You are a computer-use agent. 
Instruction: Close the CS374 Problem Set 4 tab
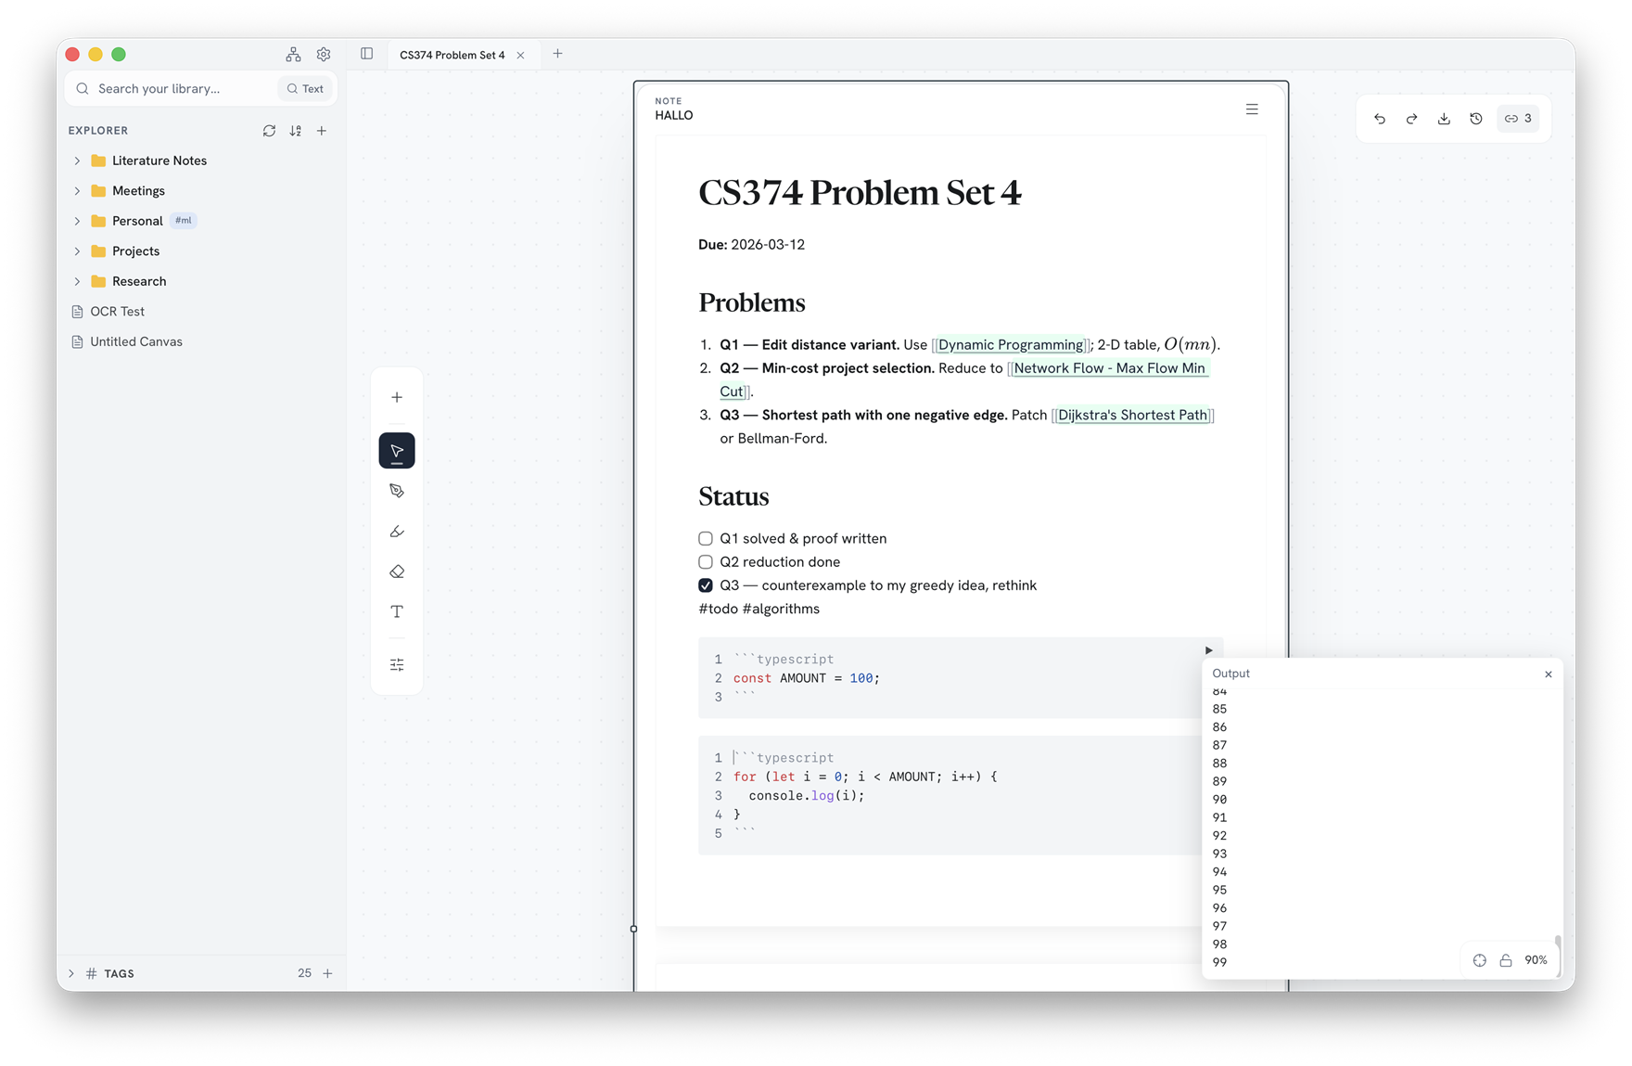pos(520,56)
